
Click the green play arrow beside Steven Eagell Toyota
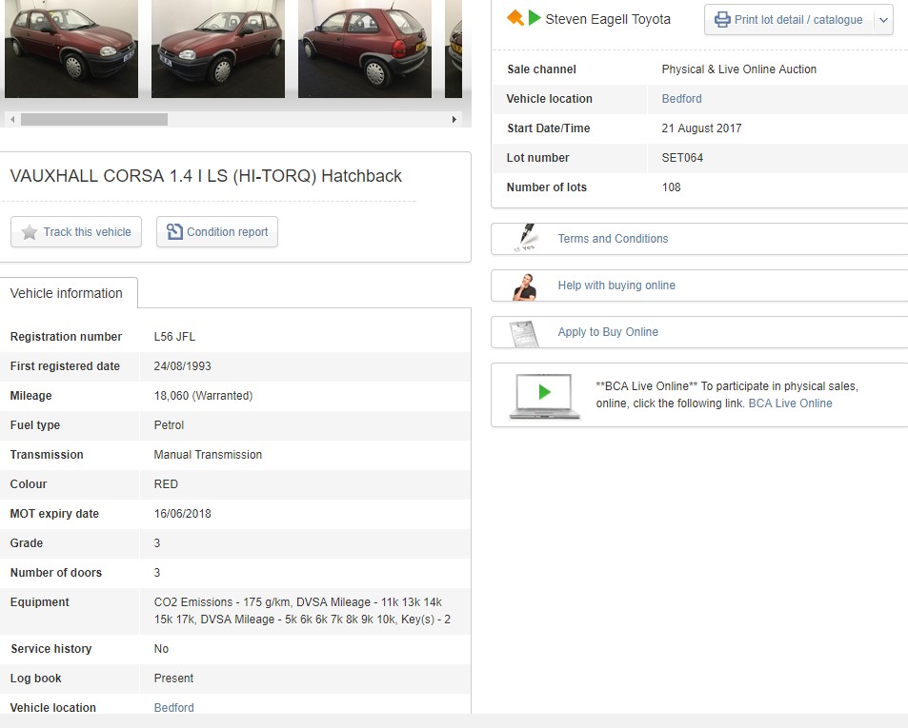click(535, 18)
